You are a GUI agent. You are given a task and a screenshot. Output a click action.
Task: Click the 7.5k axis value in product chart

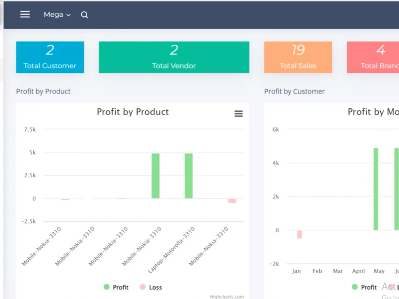point(30,130)
